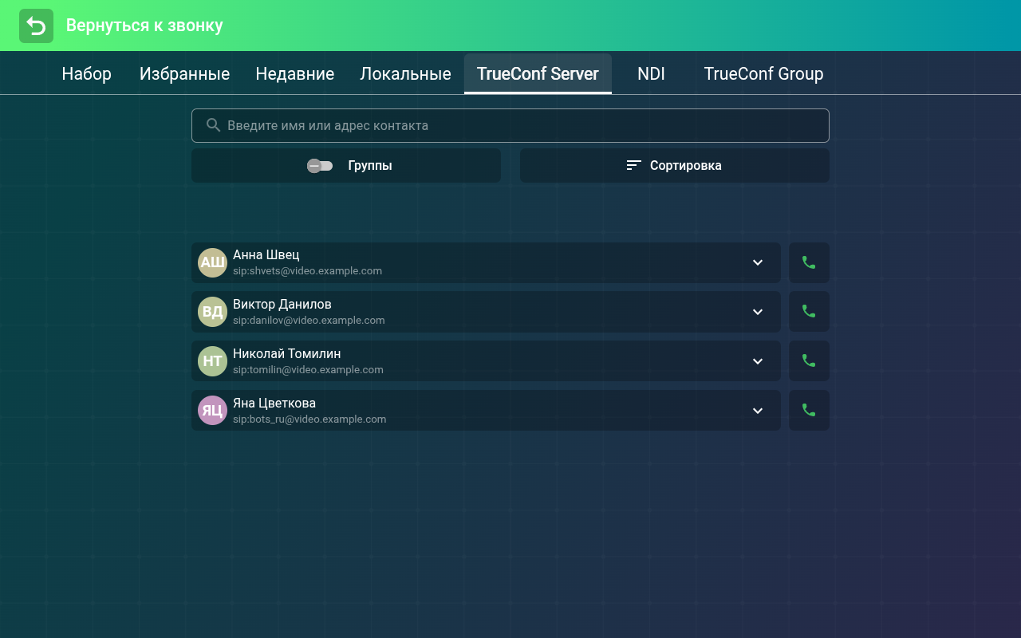The width and height of the screenshot is (1021, 638).
Task: Click the ЯЦ avatar of Яна Цветкова
Action: 212,411
